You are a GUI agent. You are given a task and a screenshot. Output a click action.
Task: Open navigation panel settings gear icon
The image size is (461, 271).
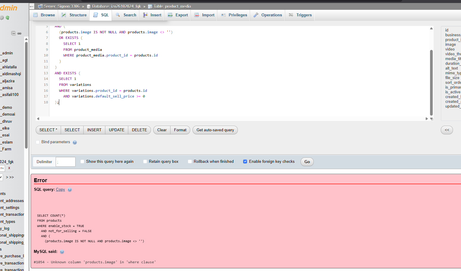[x=2, y=18]
